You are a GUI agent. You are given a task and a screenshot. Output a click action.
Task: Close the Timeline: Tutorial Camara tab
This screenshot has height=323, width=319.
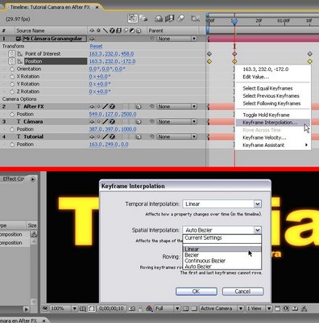coord(97,7)
